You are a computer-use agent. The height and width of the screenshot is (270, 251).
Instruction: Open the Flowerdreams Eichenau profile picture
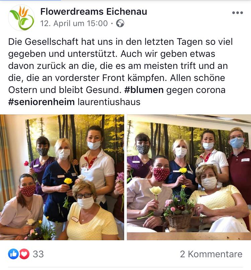(x=21, y=18)
